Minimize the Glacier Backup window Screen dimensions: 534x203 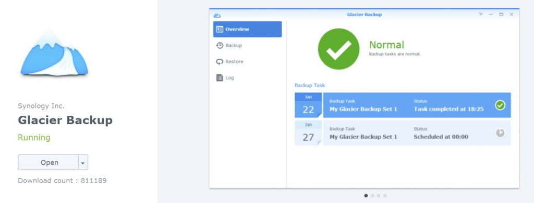pyautogui.click(x=491, y=14)
